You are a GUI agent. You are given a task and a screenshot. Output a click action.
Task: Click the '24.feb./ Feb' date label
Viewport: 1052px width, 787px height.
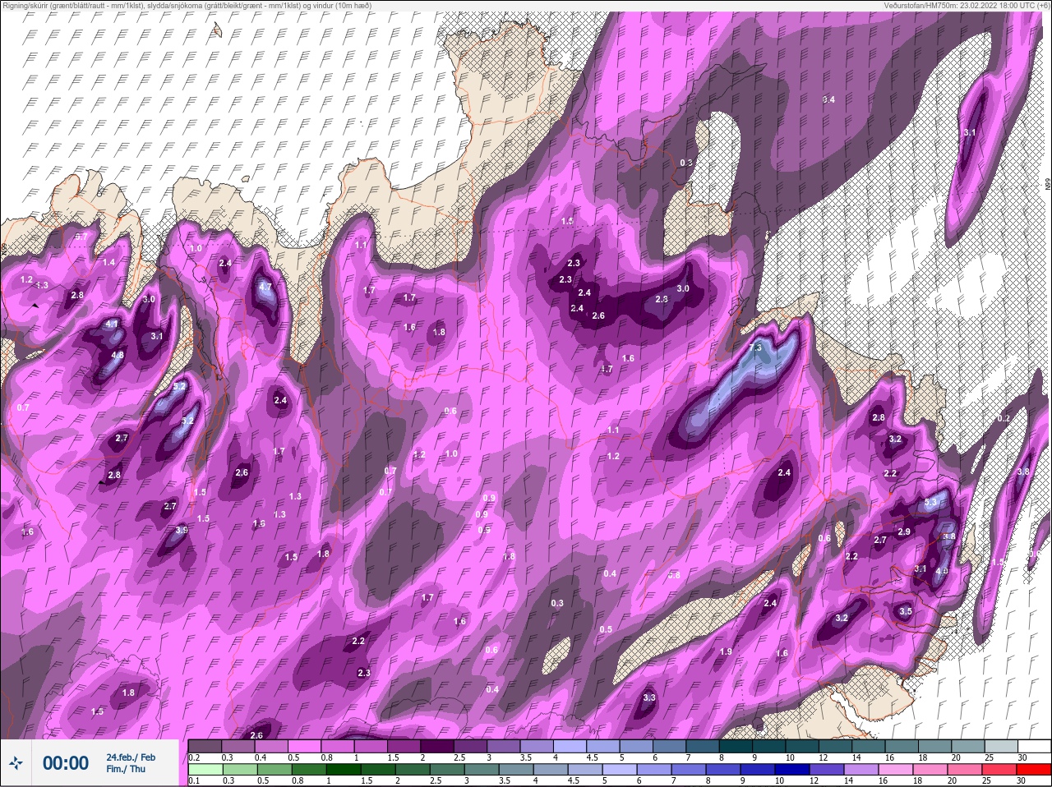click(x=131, y=757)
